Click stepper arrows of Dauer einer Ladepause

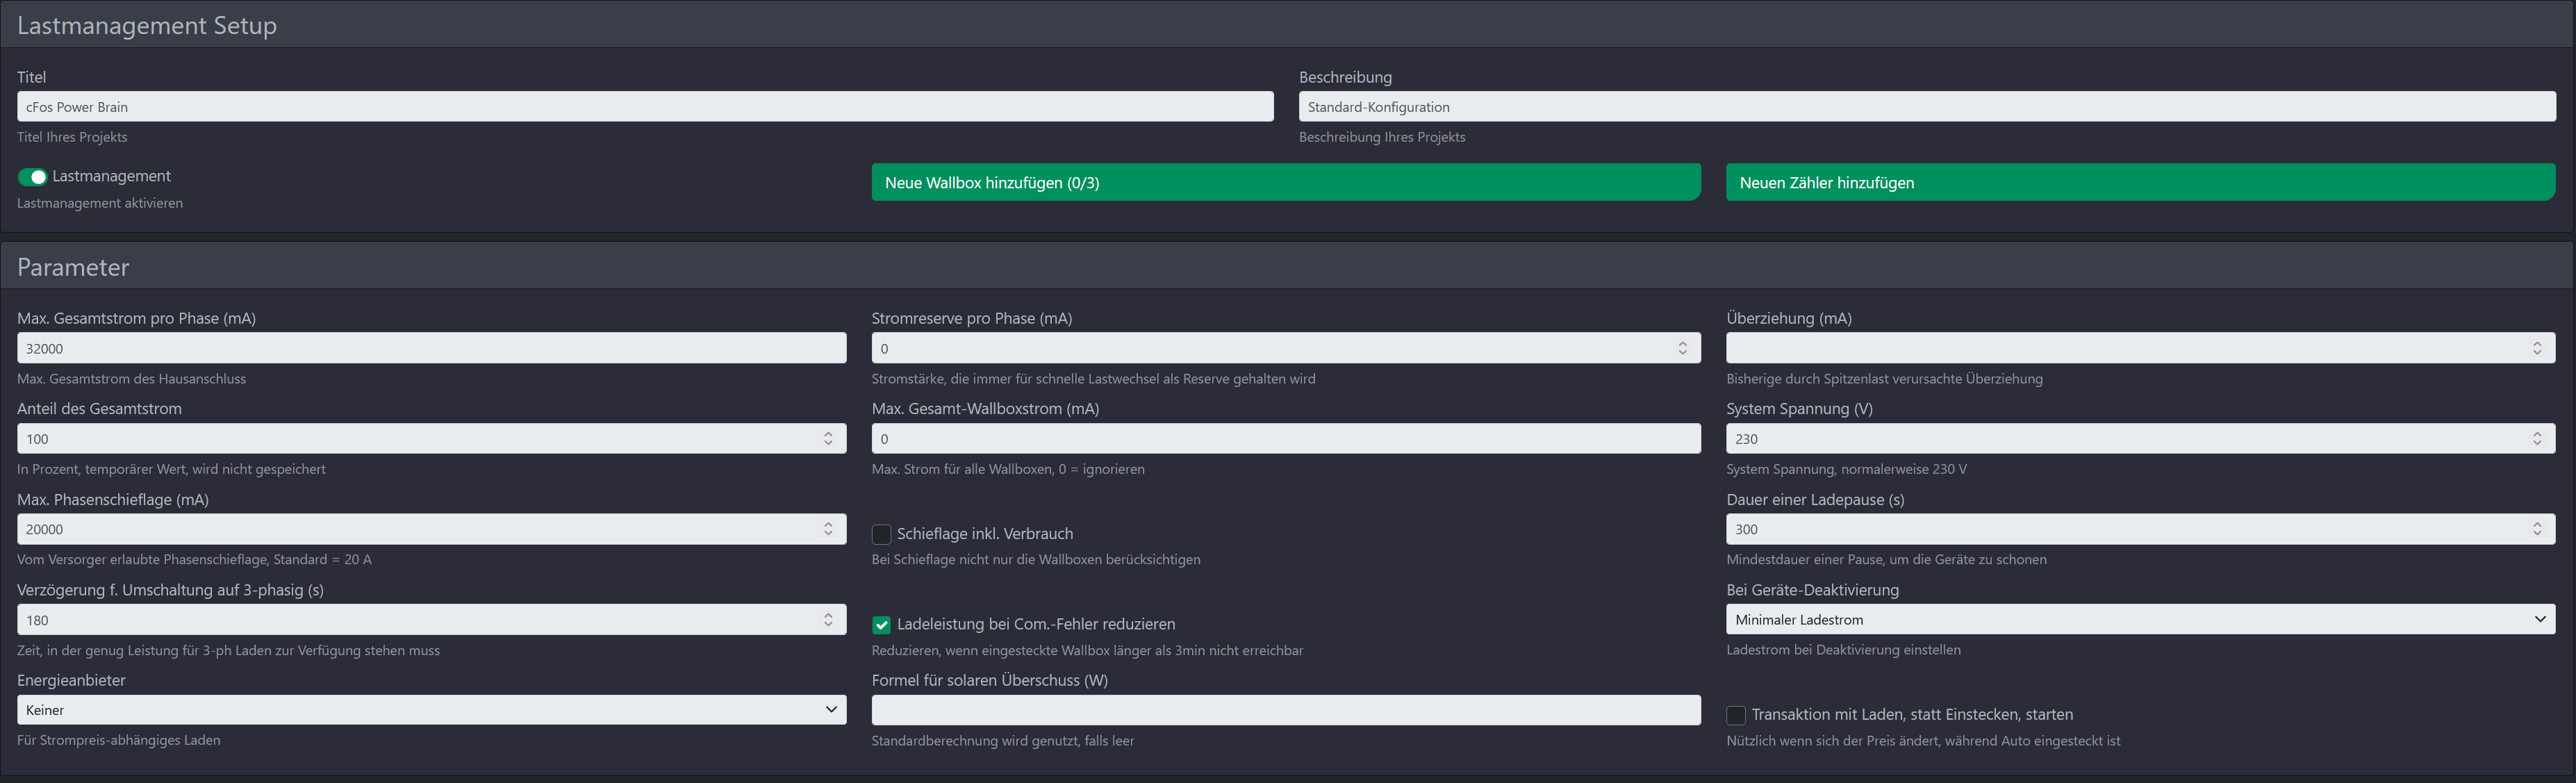[2537, 529]
